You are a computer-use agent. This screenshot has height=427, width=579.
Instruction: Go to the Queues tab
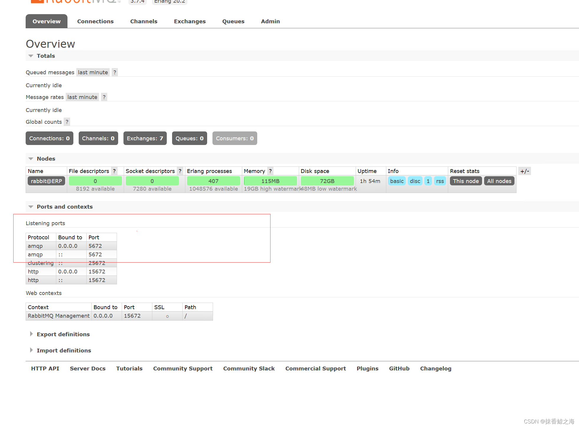(x=233, y=22)
